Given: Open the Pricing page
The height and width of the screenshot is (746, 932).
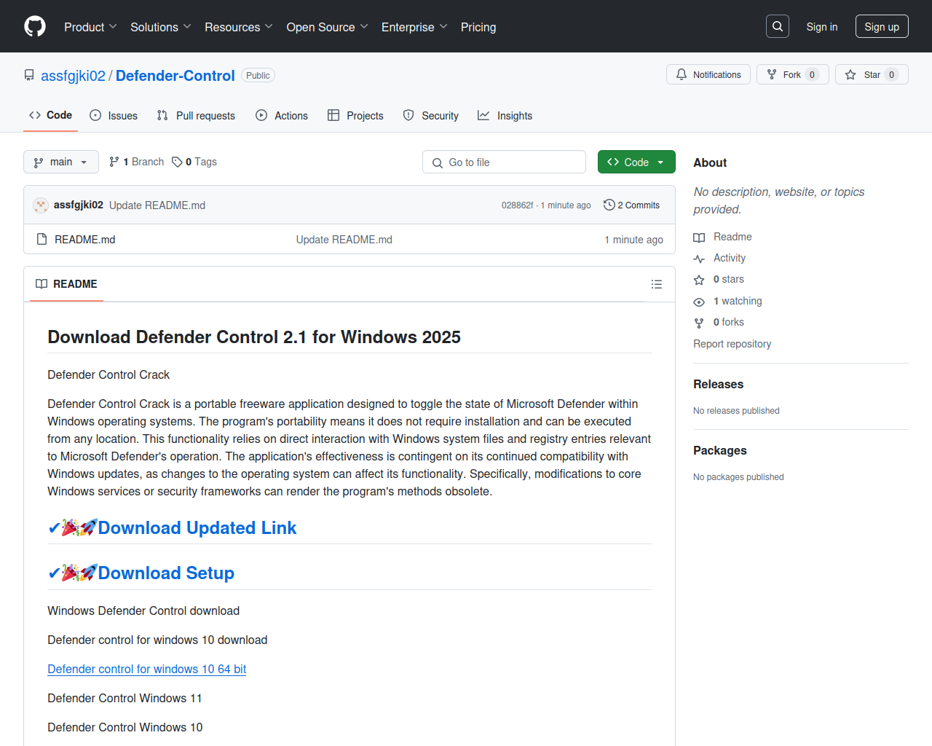Looking at the screenshot, I should point(478,27).
